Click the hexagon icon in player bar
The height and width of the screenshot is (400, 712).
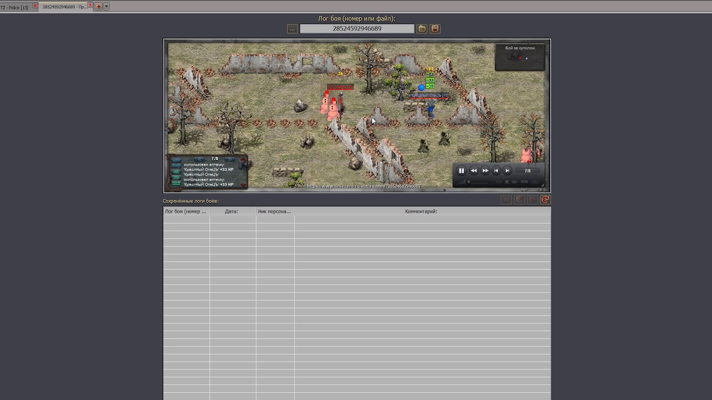515,182
